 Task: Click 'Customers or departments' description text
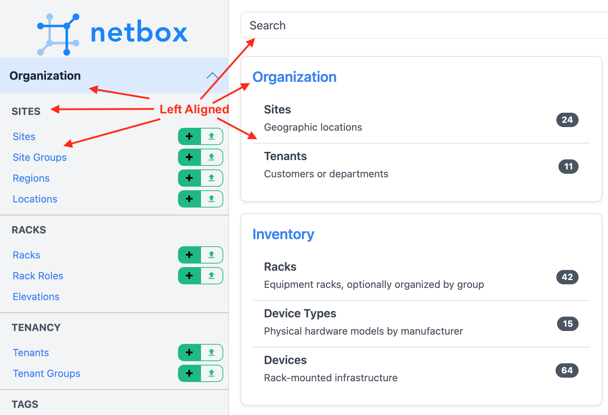pos(326,174)
